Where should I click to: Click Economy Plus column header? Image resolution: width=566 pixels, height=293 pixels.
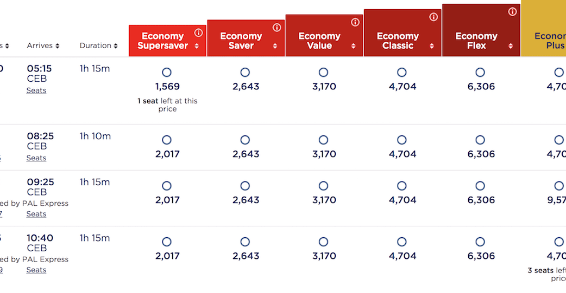[x=549, y=41]
